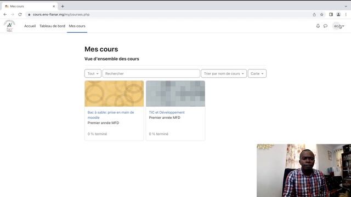Click Premier année MFD under TIC et Développement
This screenshot has width=351, height=197.
[x=165, y=118]
